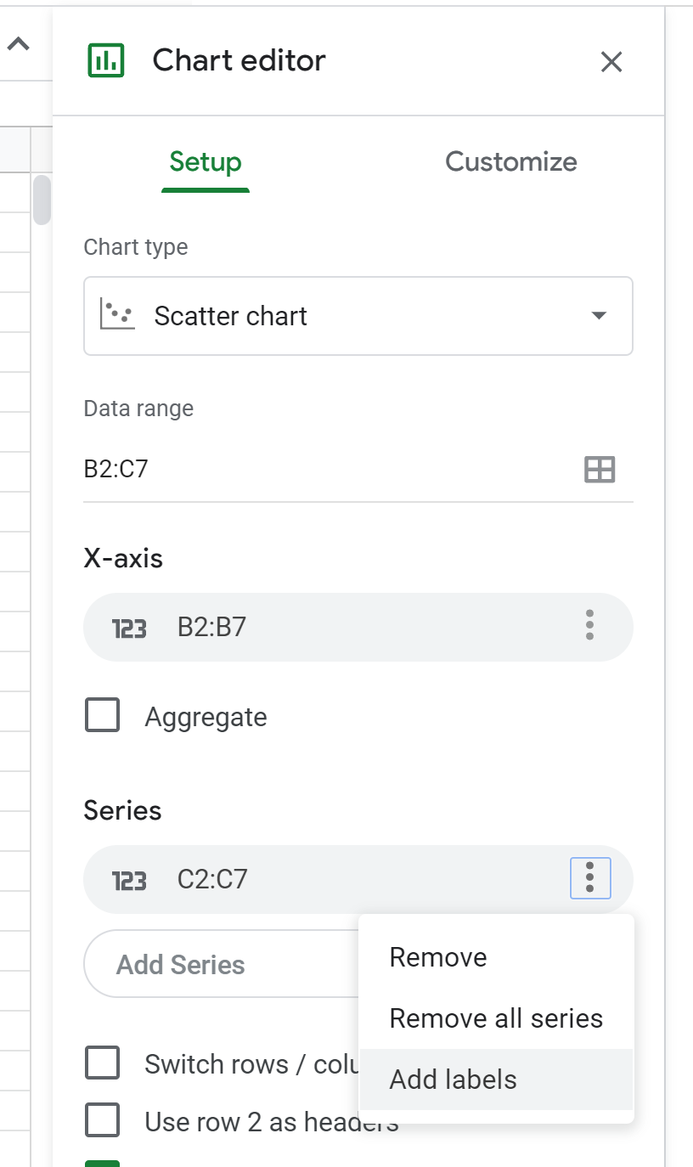The image size is (693, 1167).
Task: Open X-axis B2:B7 three-dot options menu
Action: tap(589, 625)
